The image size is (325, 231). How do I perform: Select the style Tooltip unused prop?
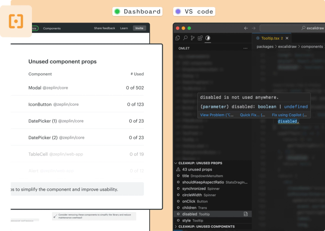tap(213, 220)
